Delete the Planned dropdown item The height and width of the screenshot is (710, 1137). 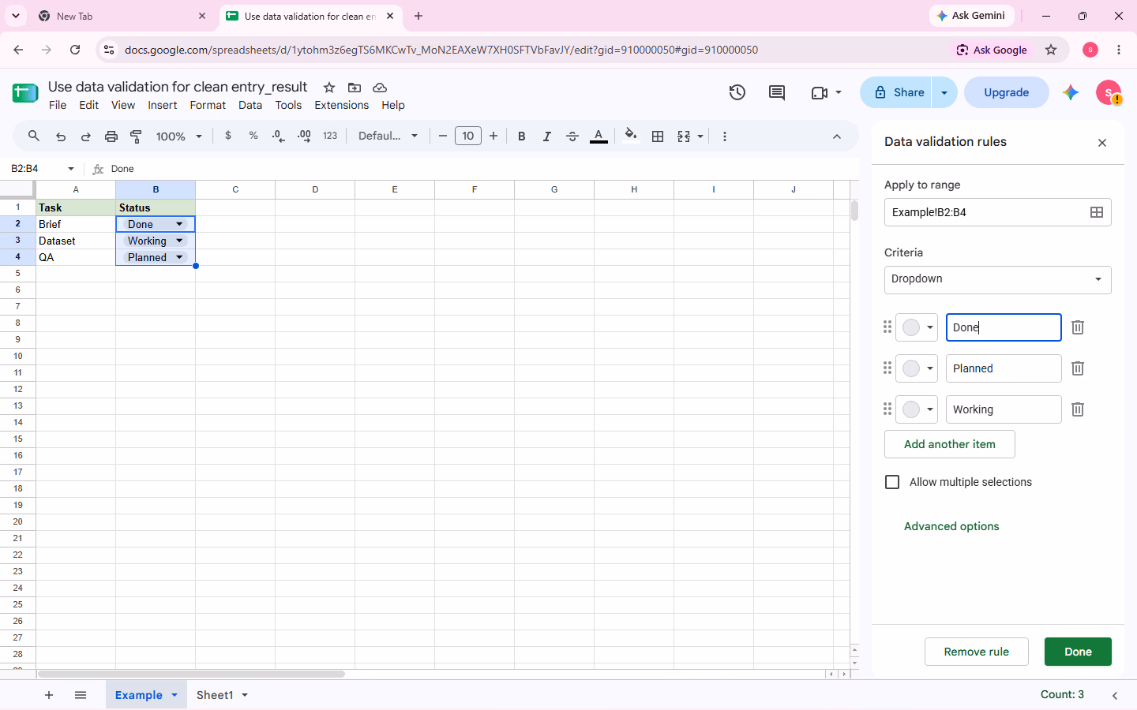click(x=1078, y=368)
